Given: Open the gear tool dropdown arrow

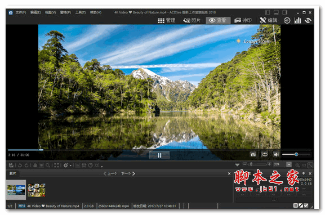Looking at the screenshot, I should tap(70, 165).
